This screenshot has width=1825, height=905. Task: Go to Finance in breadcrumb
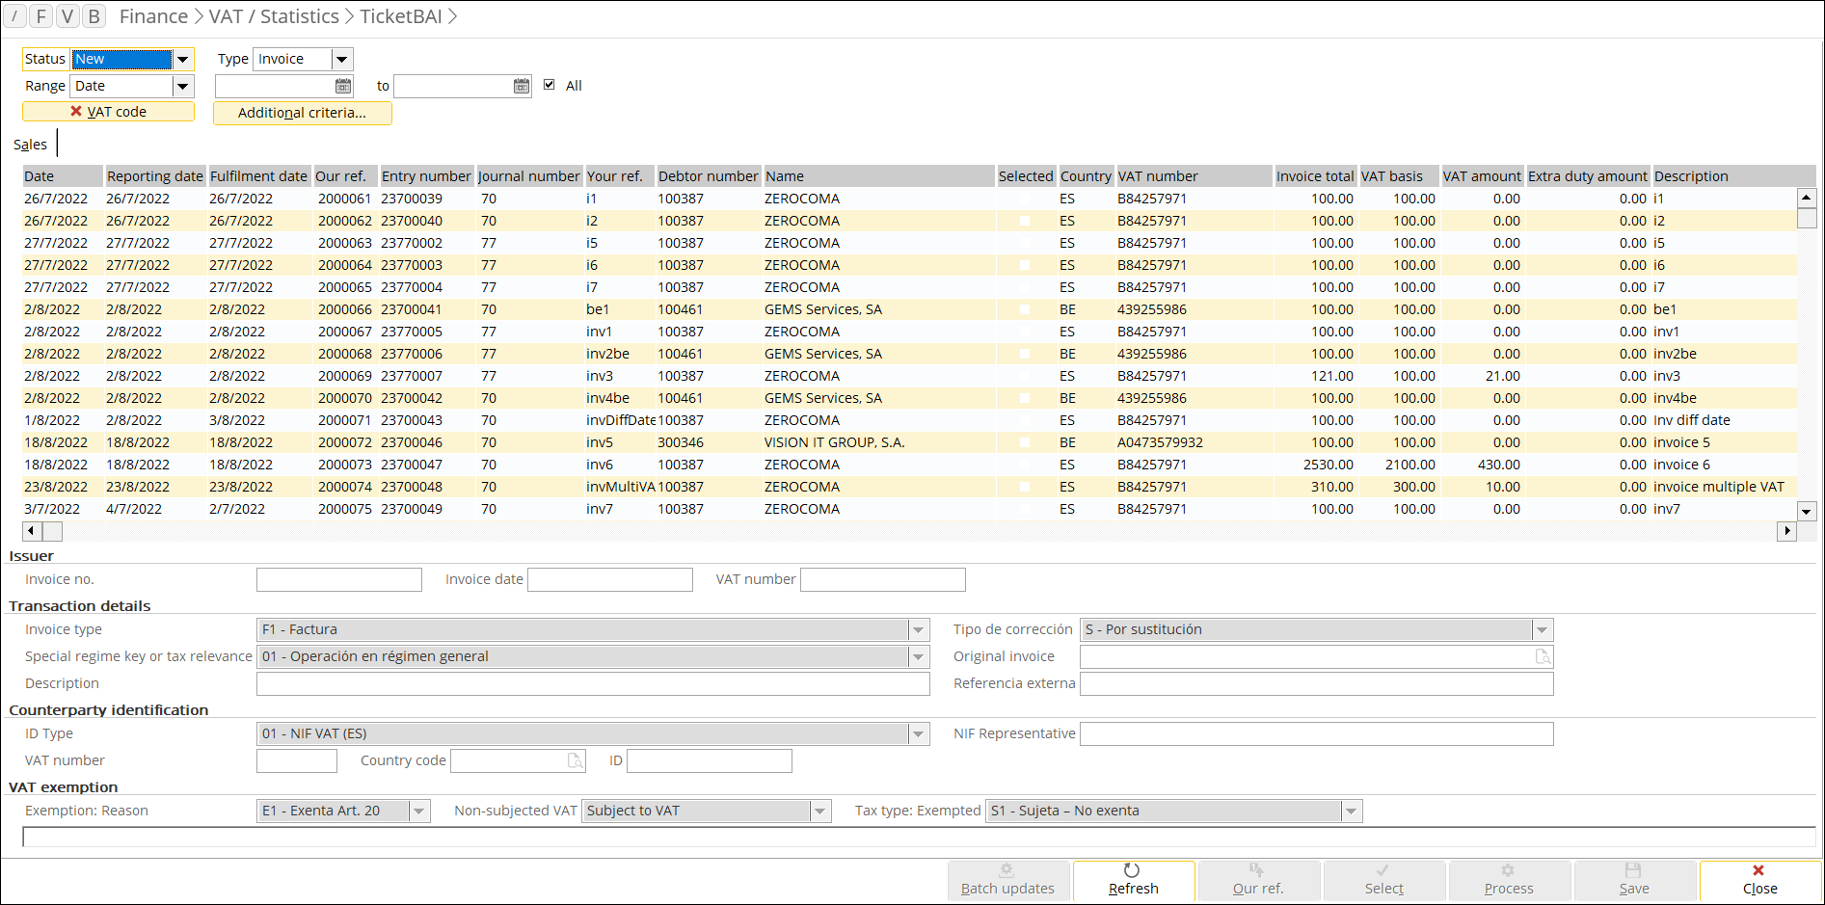tap(153, 16)
